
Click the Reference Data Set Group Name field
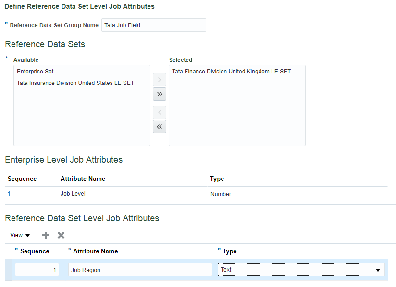pyautogui.click(x=153, y=25)
